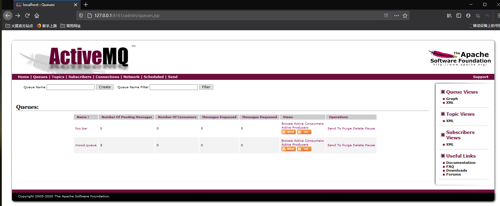This screenshot has height=206, width=500.
Task: Open the atom feed for mood.queue
Action: (288, 149)
